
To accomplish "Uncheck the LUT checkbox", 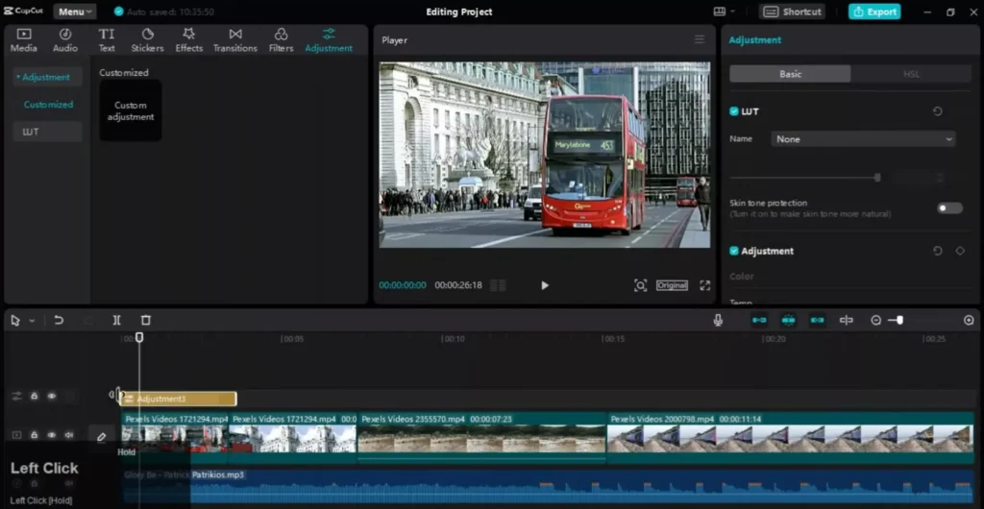I will tap(733, 111).
